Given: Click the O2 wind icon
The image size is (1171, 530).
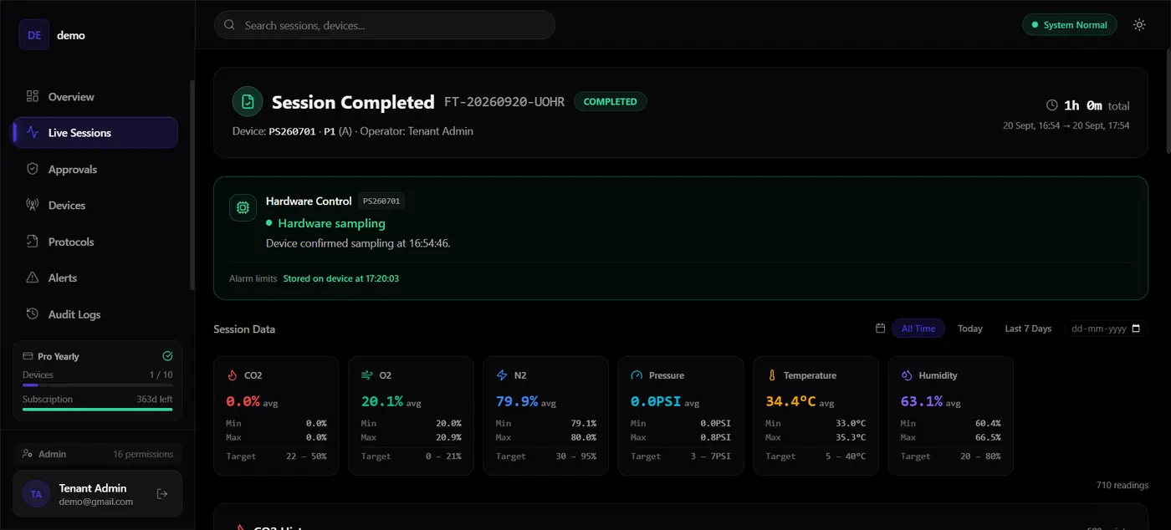Looking at the screenshot, I should 367,375.
